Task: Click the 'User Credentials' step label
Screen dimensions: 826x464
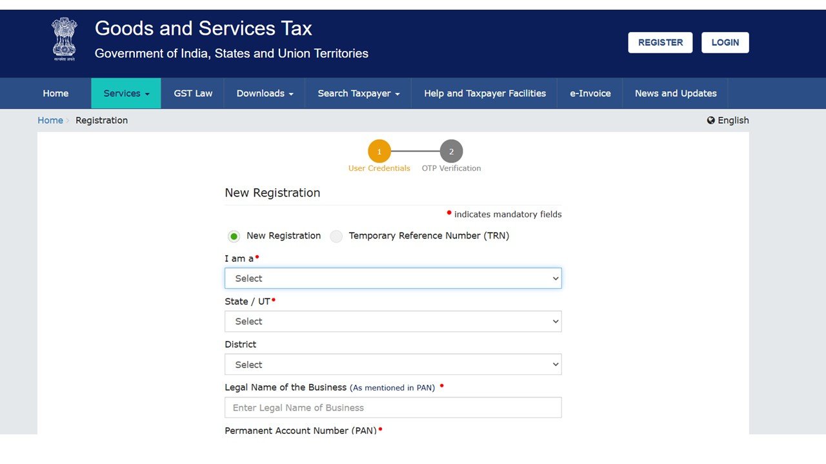Action: point(379,168)
